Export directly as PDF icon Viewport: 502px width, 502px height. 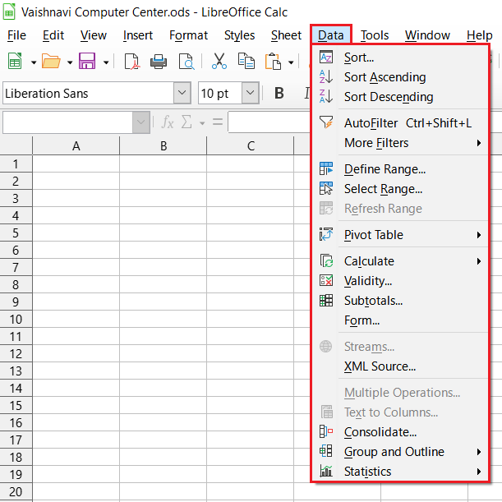(132, 61)
